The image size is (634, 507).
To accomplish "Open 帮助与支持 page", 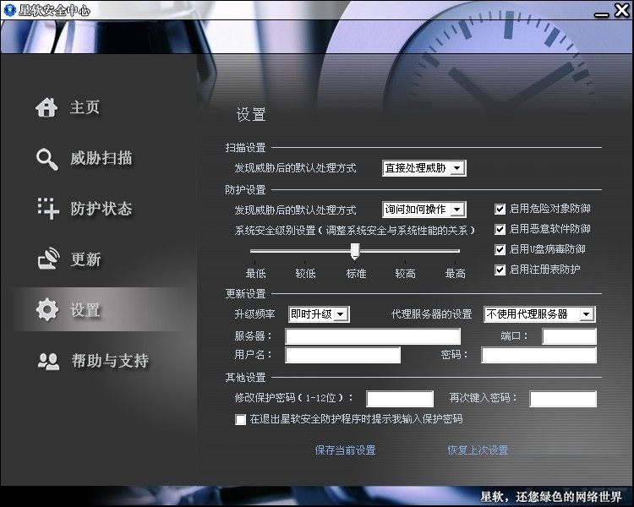I will click(111, 361).
